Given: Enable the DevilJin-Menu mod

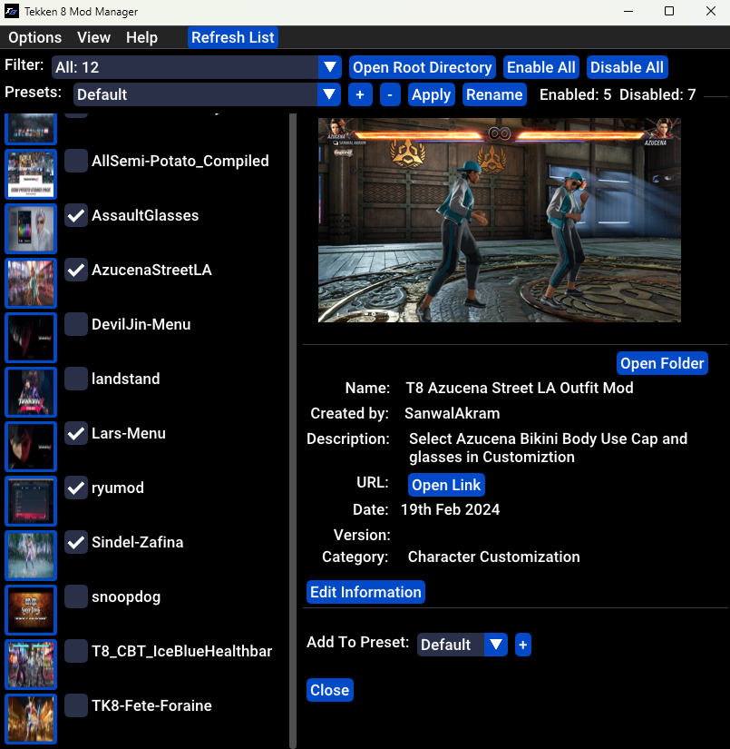Looking at the screenshot, I should [75, 324].
